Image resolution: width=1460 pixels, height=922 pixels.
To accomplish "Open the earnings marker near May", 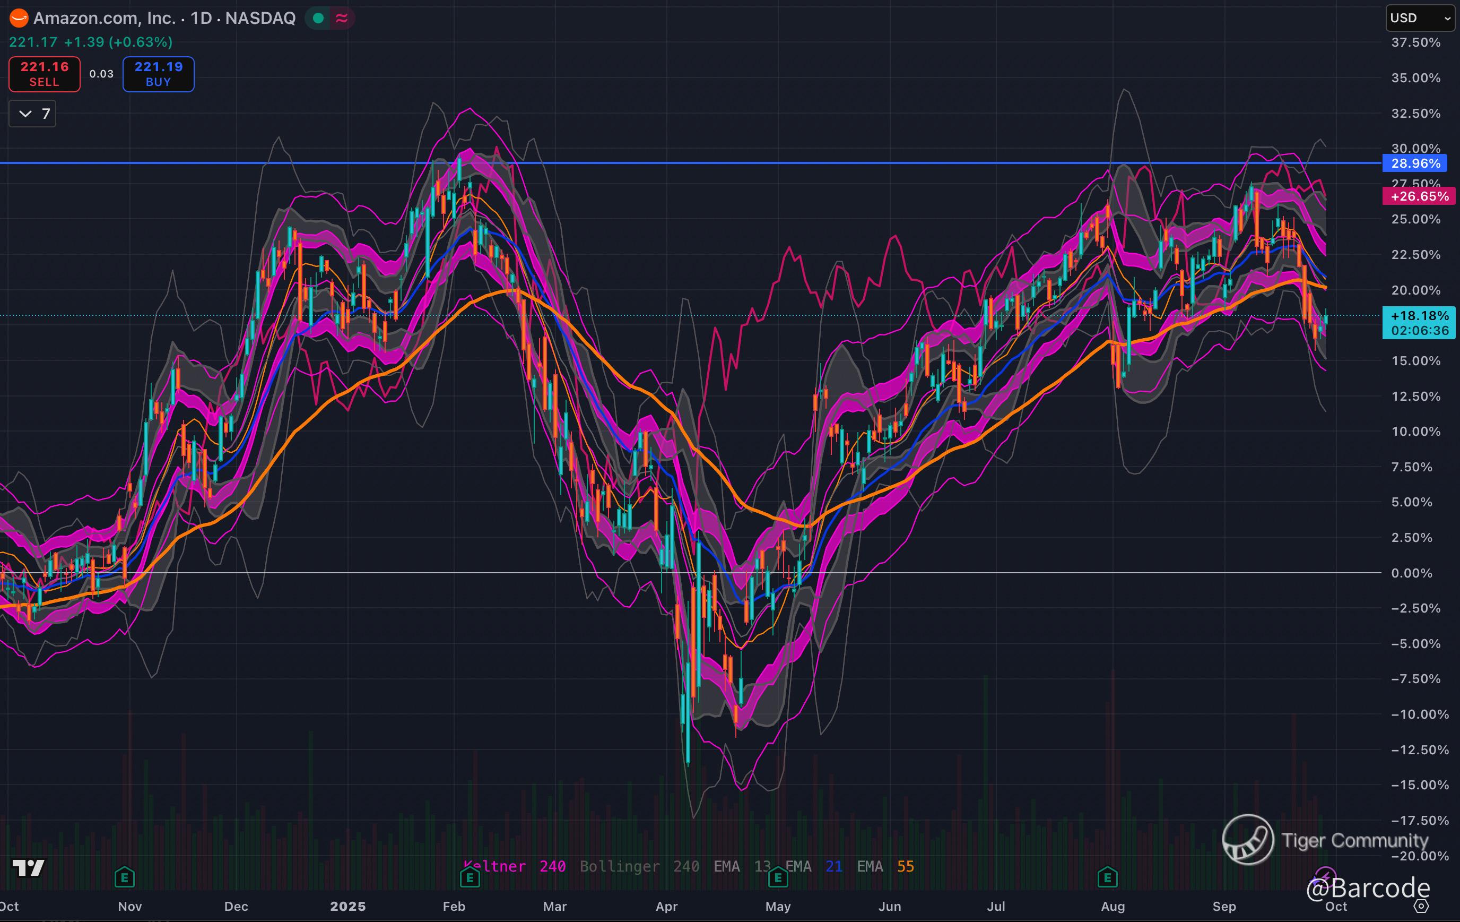I will tap(778, 877).
